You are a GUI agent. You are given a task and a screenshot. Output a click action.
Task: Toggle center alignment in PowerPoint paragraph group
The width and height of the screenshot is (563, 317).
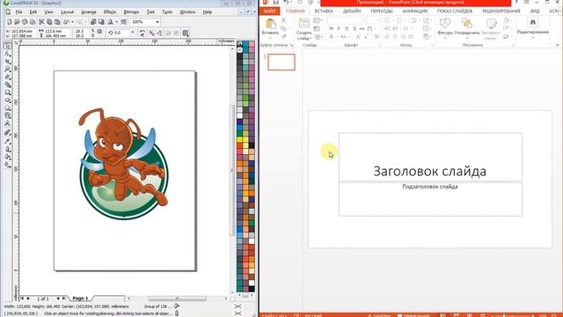pyautogui.click(x=395, y=37)
